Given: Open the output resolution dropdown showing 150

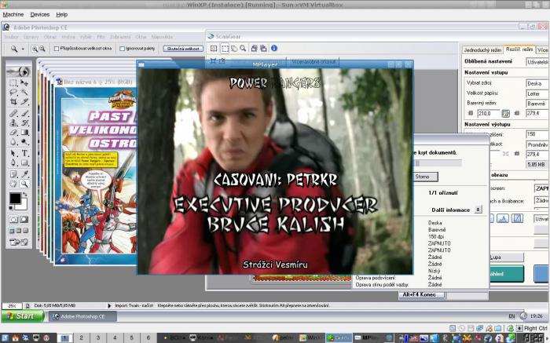Looking at the screenshot, I should (x=537, y=134).
